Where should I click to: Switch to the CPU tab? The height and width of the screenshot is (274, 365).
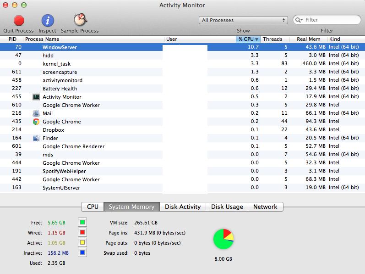coord(93,207)
